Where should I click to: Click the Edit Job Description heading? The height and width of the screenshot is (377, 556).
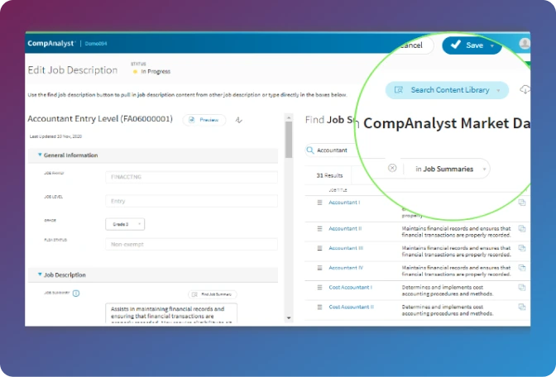click(x=73, y=70)
